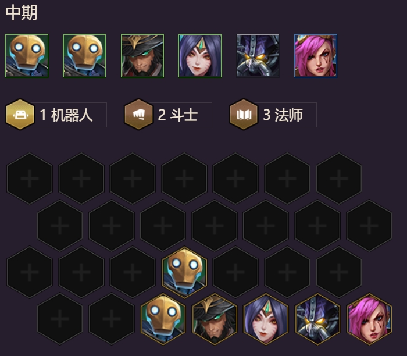Select Blitzcrank on the third board row
The image size is (407, 356).
tap(184, 272)
